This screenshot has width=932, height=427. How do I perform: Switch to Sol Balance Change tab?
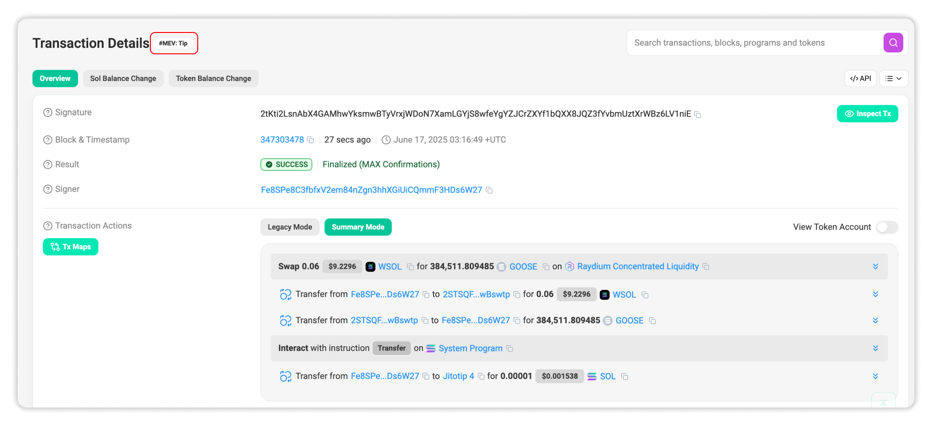[x=123, y=78]
